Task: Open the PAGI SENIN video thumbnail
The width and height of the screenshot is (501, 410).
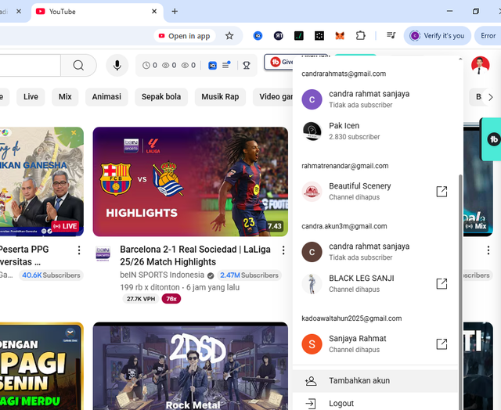Action: click(x=41, y=366)
